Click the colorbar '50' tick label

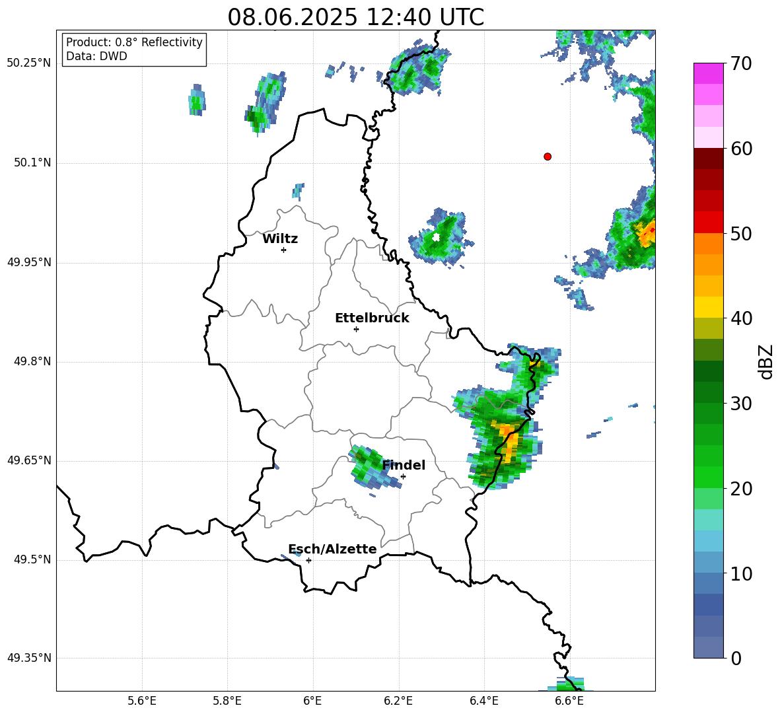click(x=741, y=233)
